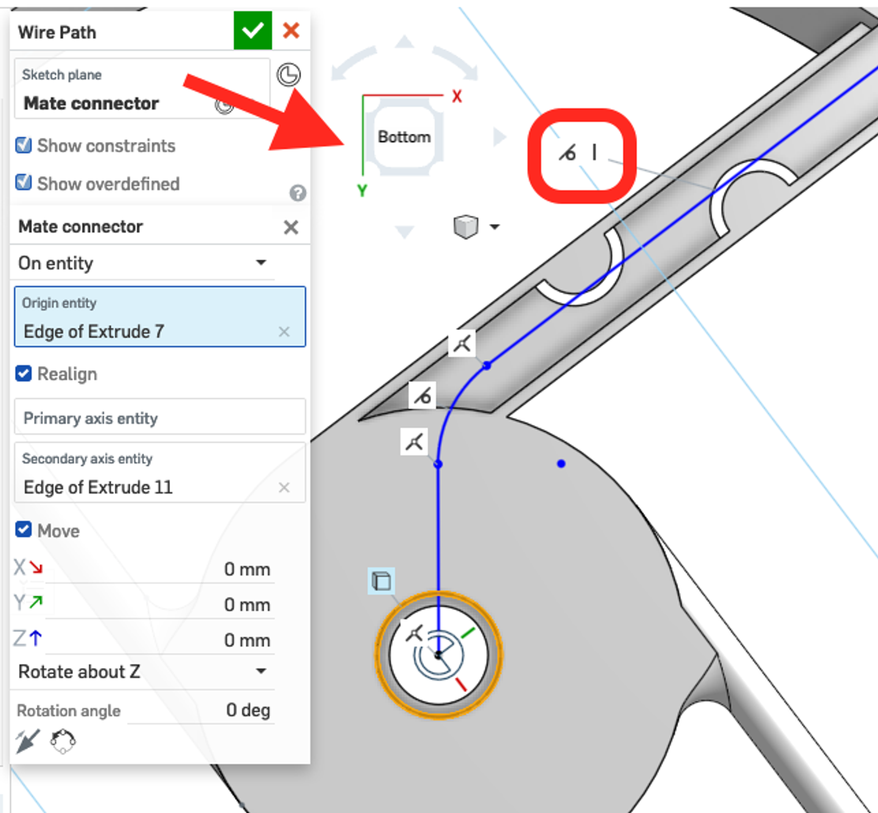Open the help question mark icon
The width and height of the screenshot is (878, 813).
pos(297,193)
